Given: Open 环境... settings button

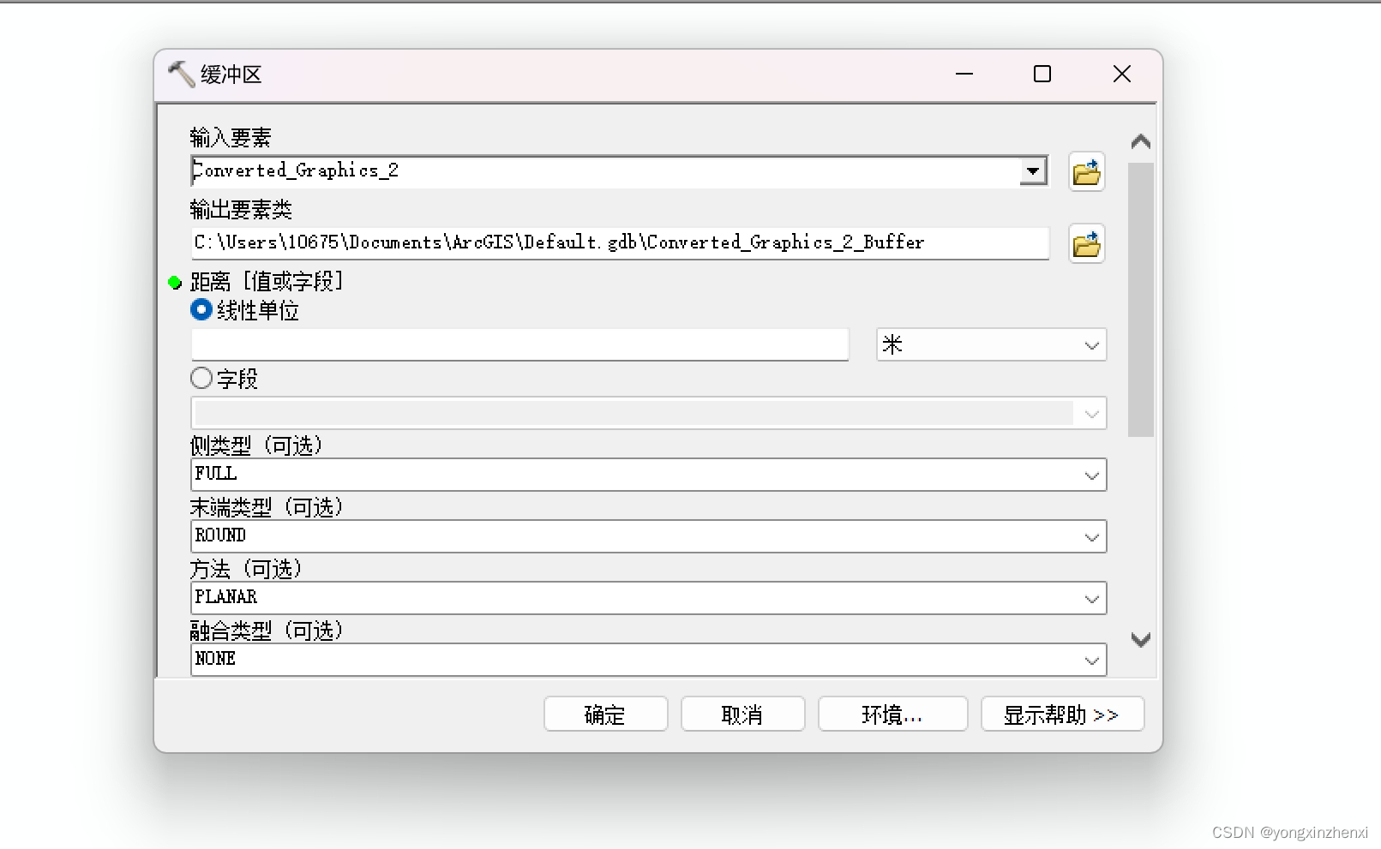Looking at the screenshot, I should [892, 714].
